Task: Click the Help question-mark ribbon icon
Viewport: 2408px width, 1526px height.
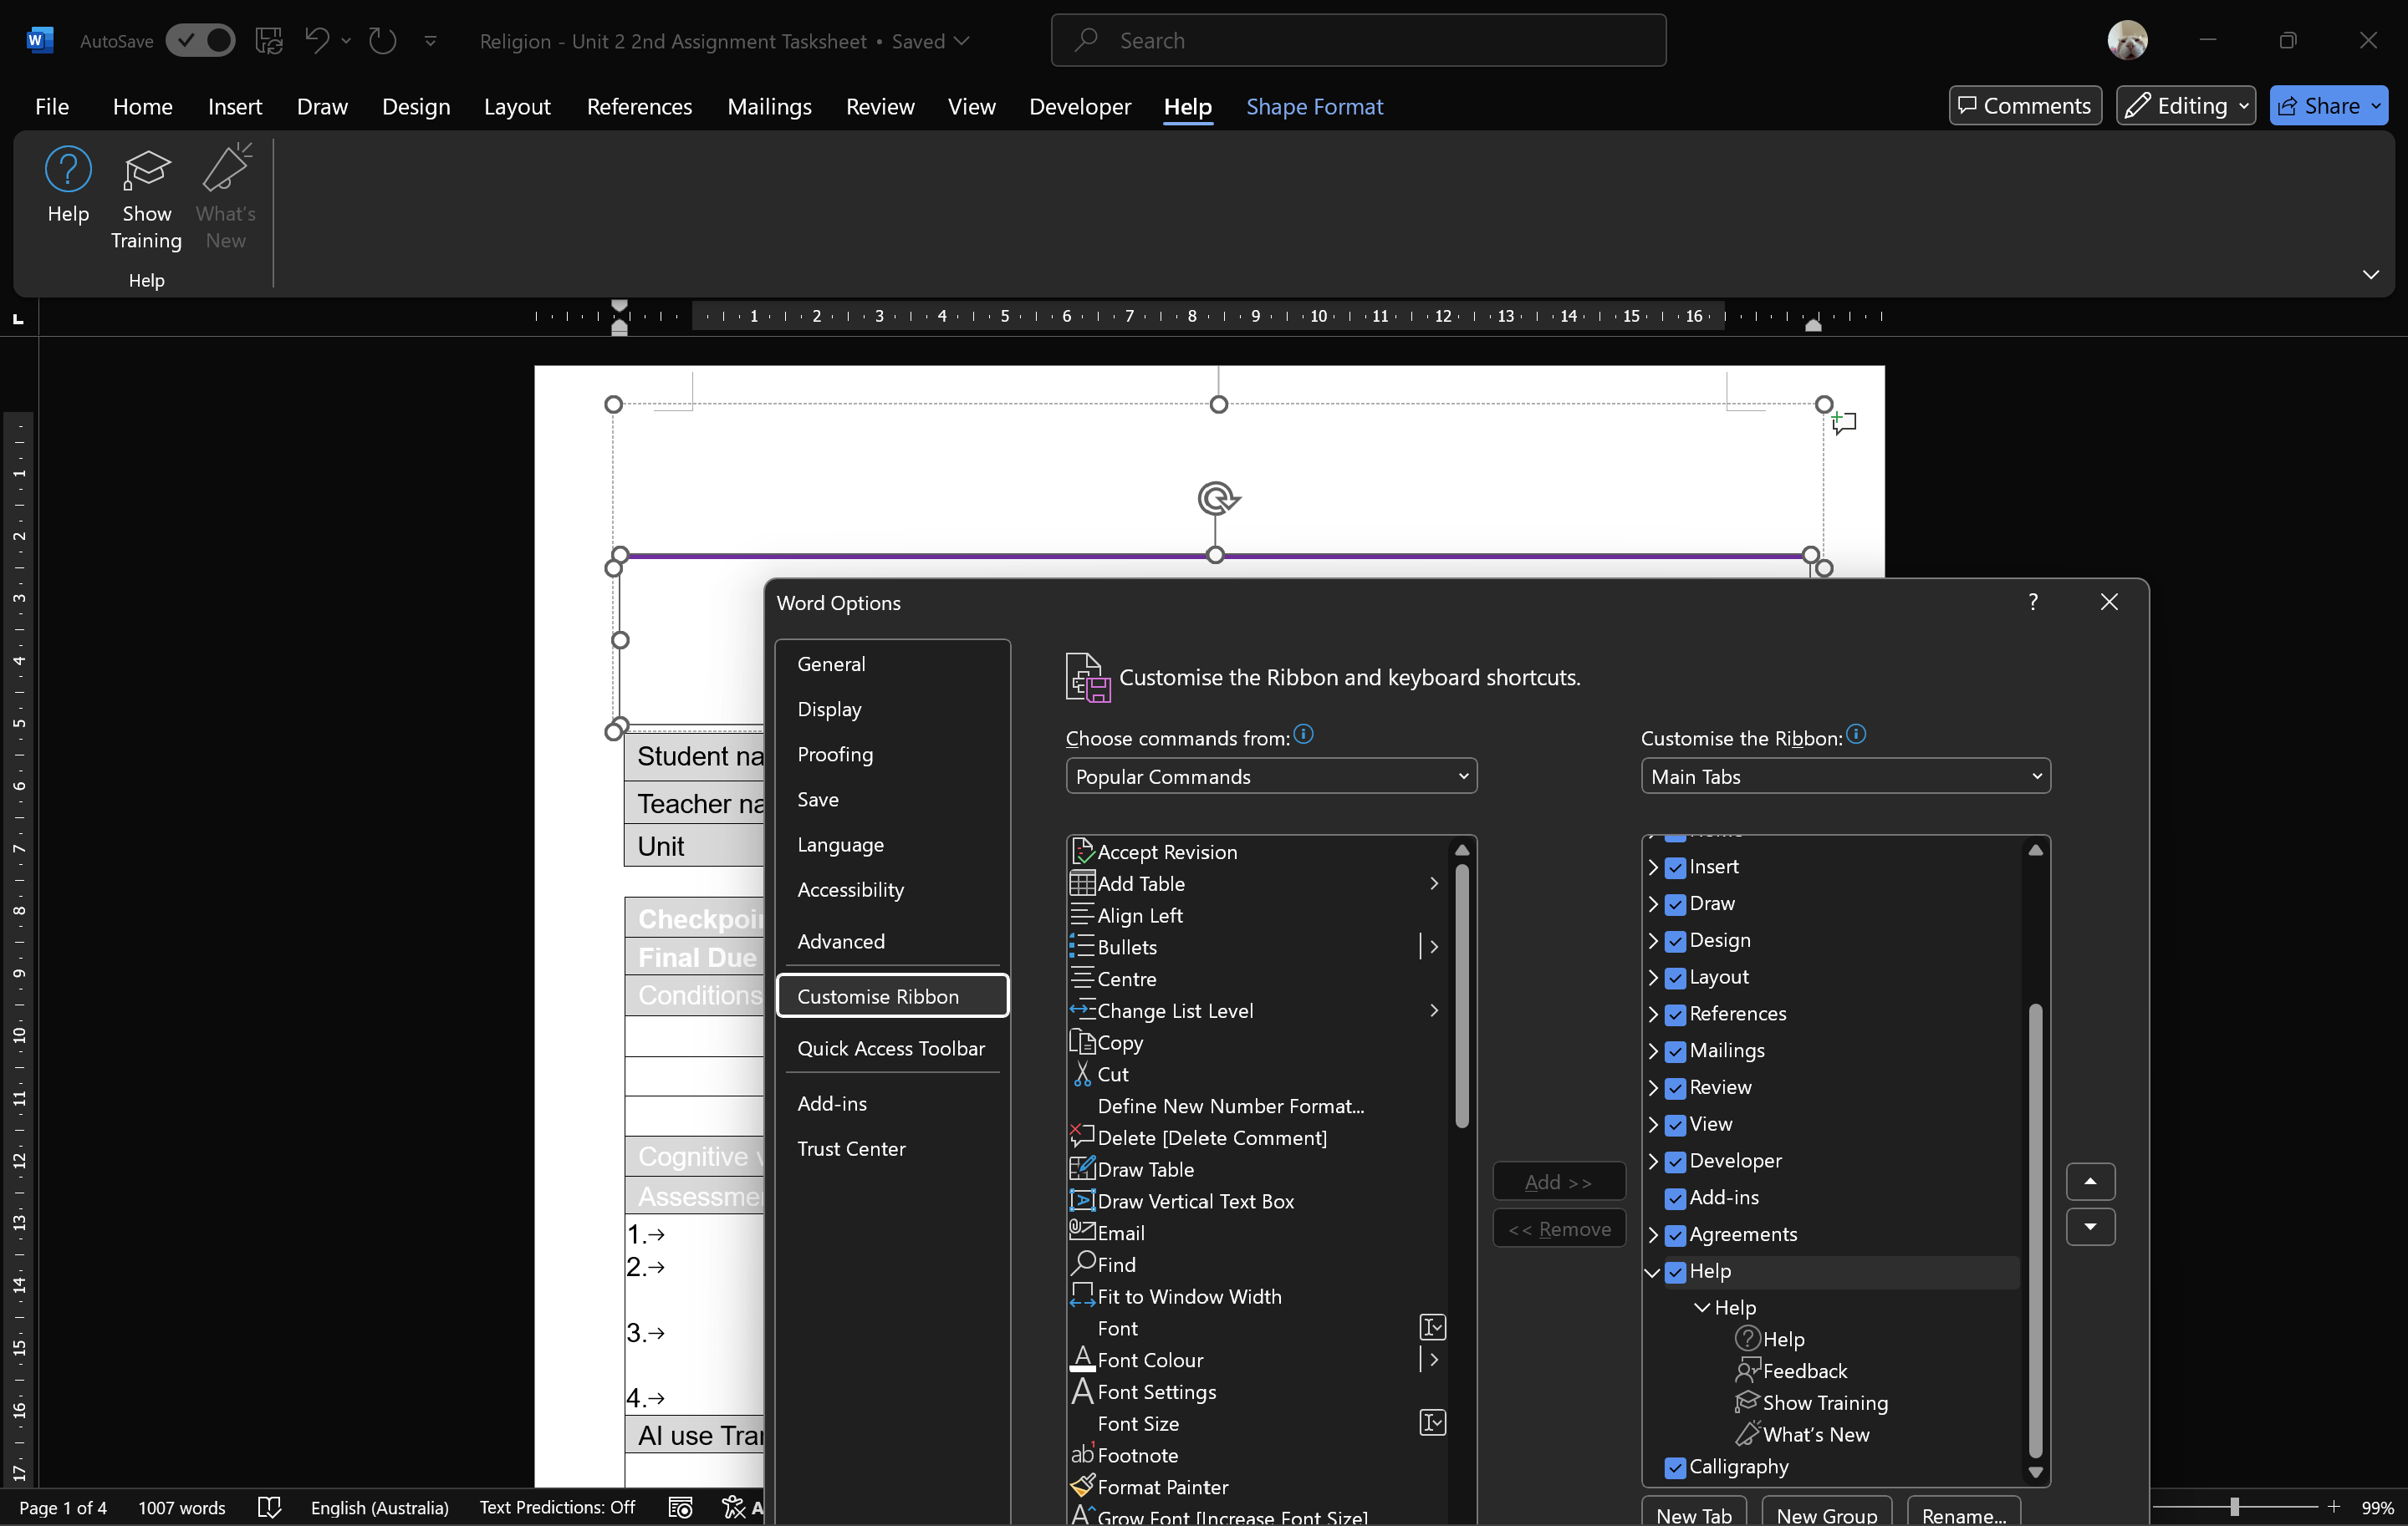Action: pyautogui.click(x=68, y=170)
